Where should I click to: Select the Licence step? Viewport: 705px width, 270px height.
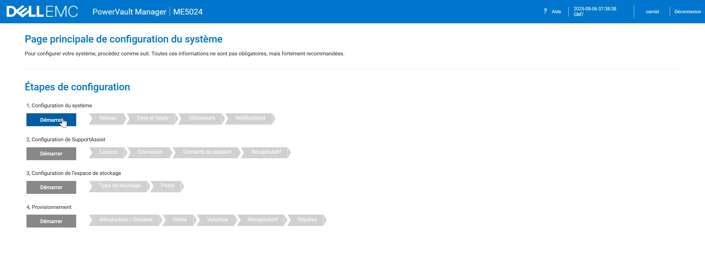tap(108, 152)
